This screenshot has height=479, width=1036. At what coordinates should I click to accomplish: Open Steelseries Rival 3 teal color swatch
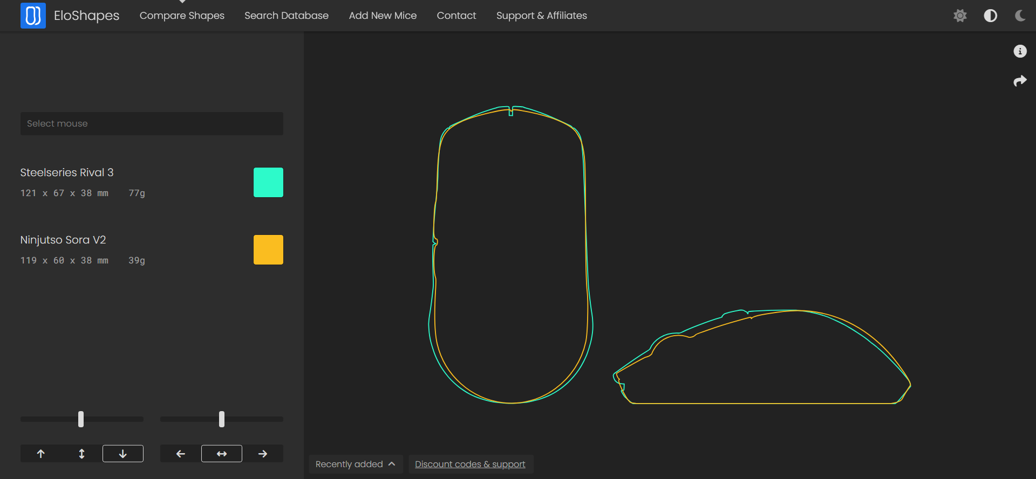(268, 182)
